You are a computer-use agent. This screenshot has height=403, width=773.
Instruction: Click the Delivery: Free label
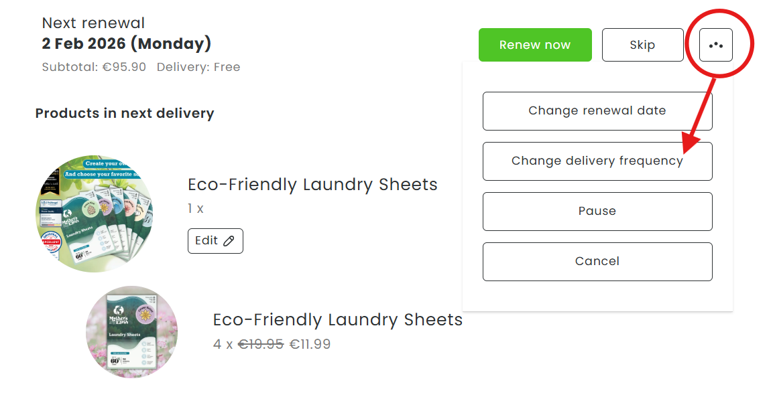(x=198, y=67)
